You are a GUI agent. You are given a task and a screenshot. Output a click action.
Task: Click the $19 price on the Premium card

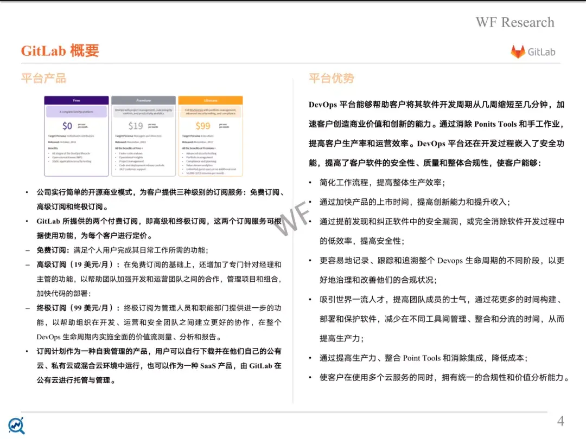(136, 125)
